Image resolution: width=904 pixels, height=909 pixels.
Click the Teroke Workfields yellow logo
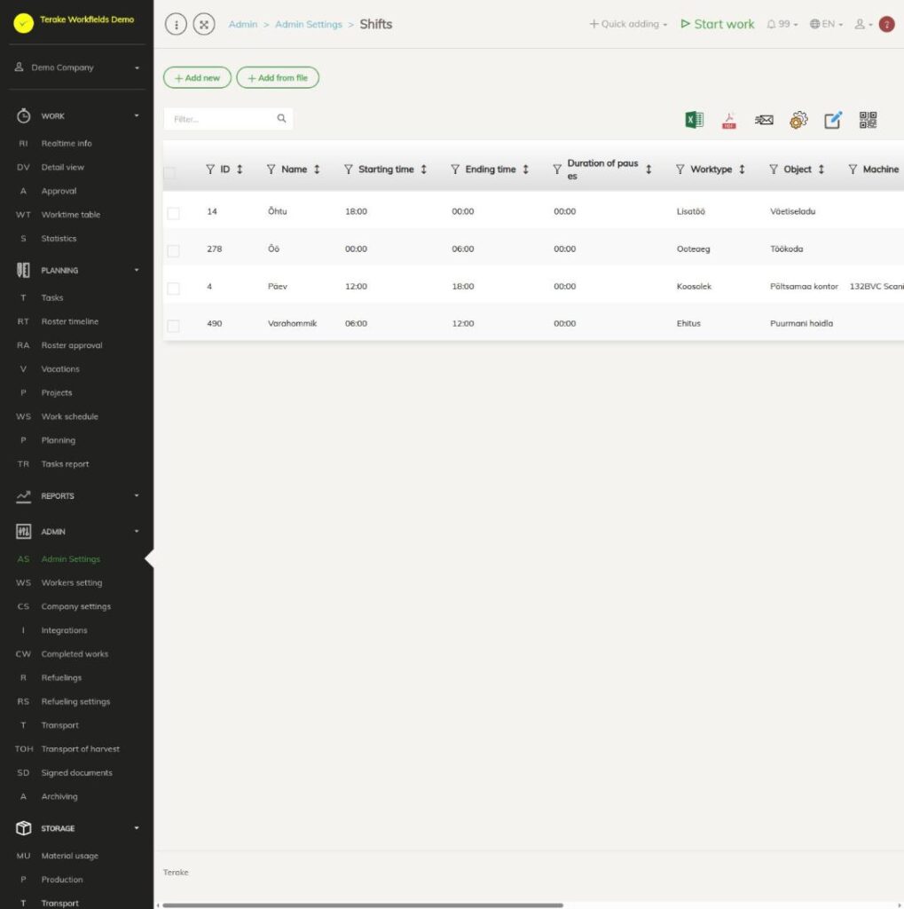24,23
